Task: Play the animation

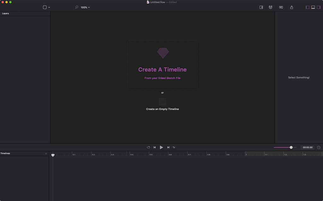Action: coord(161,147)
